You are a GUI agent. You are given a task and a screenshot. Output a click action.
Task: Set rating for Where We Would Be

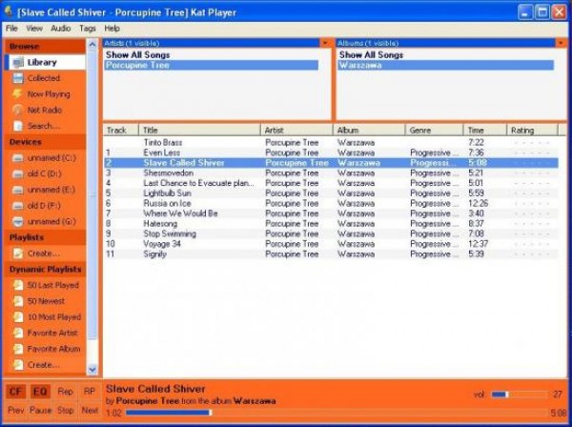tap(532, 213)
